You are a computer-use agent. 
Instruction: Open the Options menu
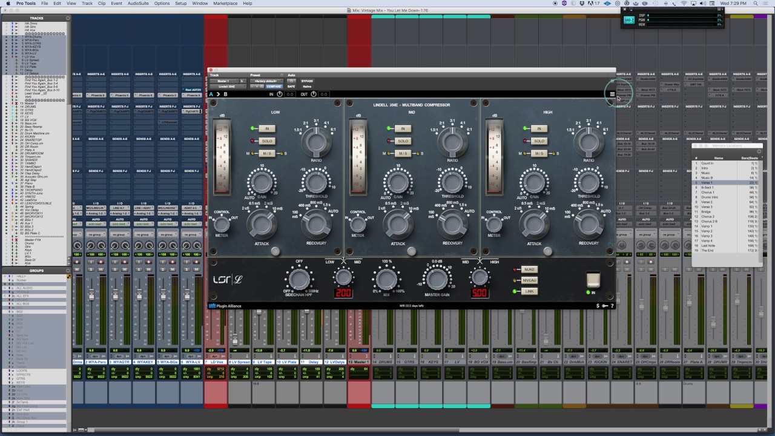coord(162,4)
